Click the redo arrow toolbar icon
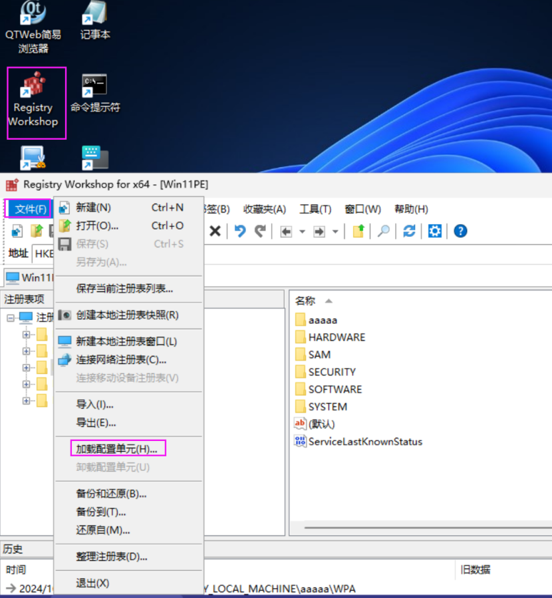This screenshot has width=552, height=598. [x=260, y=231]
